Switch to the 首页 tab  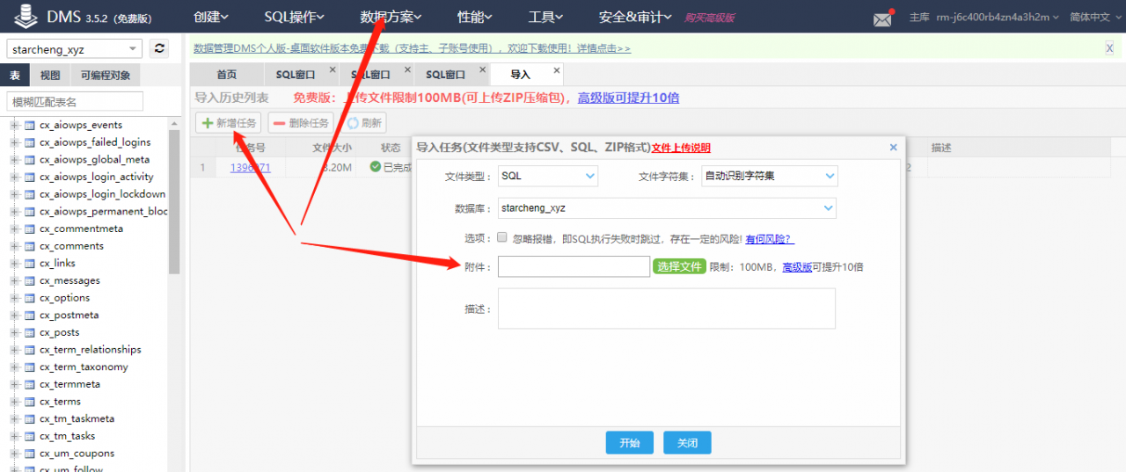click(x=227, y=75)
